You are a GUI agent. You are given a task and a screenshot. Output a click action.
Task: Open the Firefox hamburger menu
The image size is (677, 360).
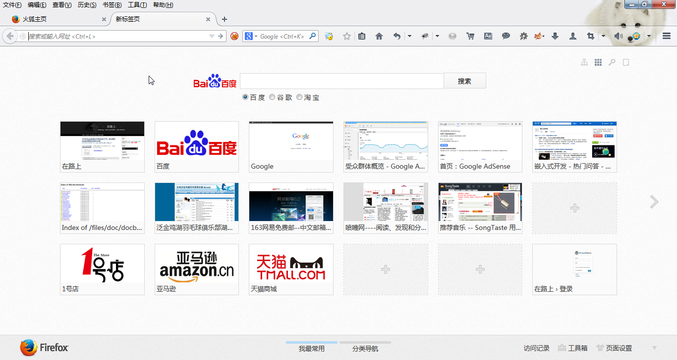pos(667,36)
